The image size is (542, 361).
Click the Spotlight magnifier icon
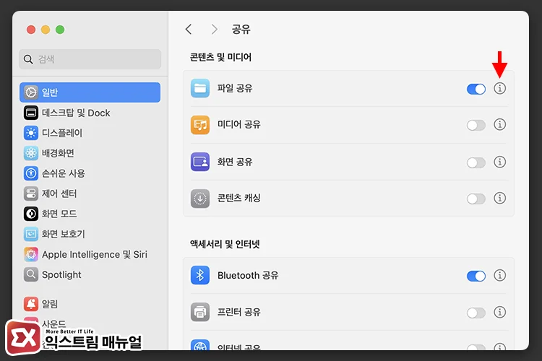tap(31, 274)
